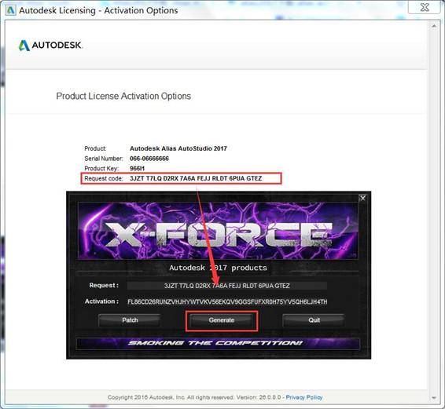The height and width of the screenshot is (409, 445).
Task: Click the vertical scrollbar track
Action: pyautogui.click(x=434, y=212)
